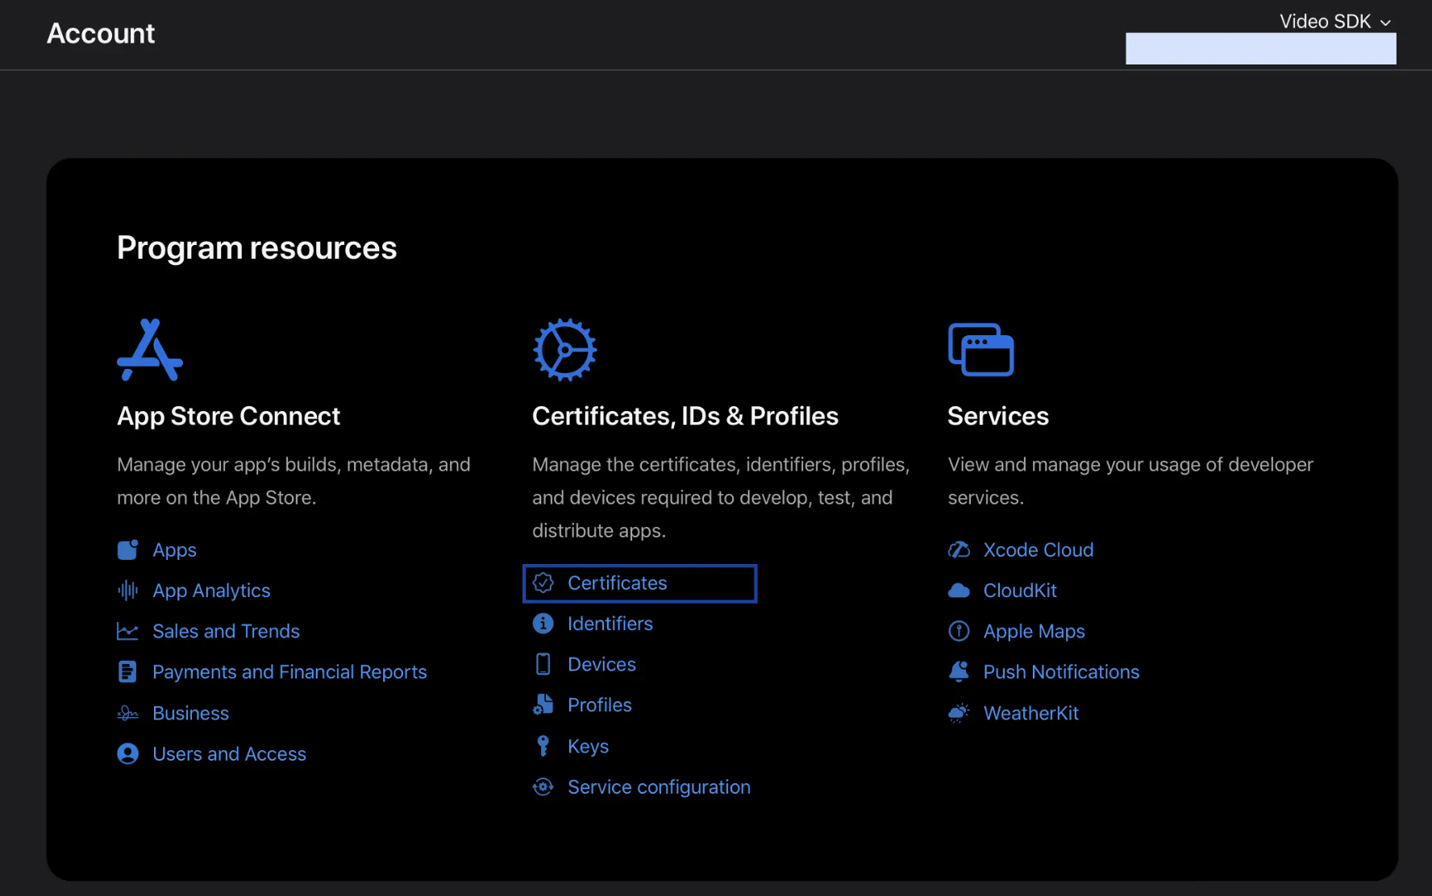Viewport: 1432px width, 896px height.
Task: Open the Business link
Action: tap(190, 713)
